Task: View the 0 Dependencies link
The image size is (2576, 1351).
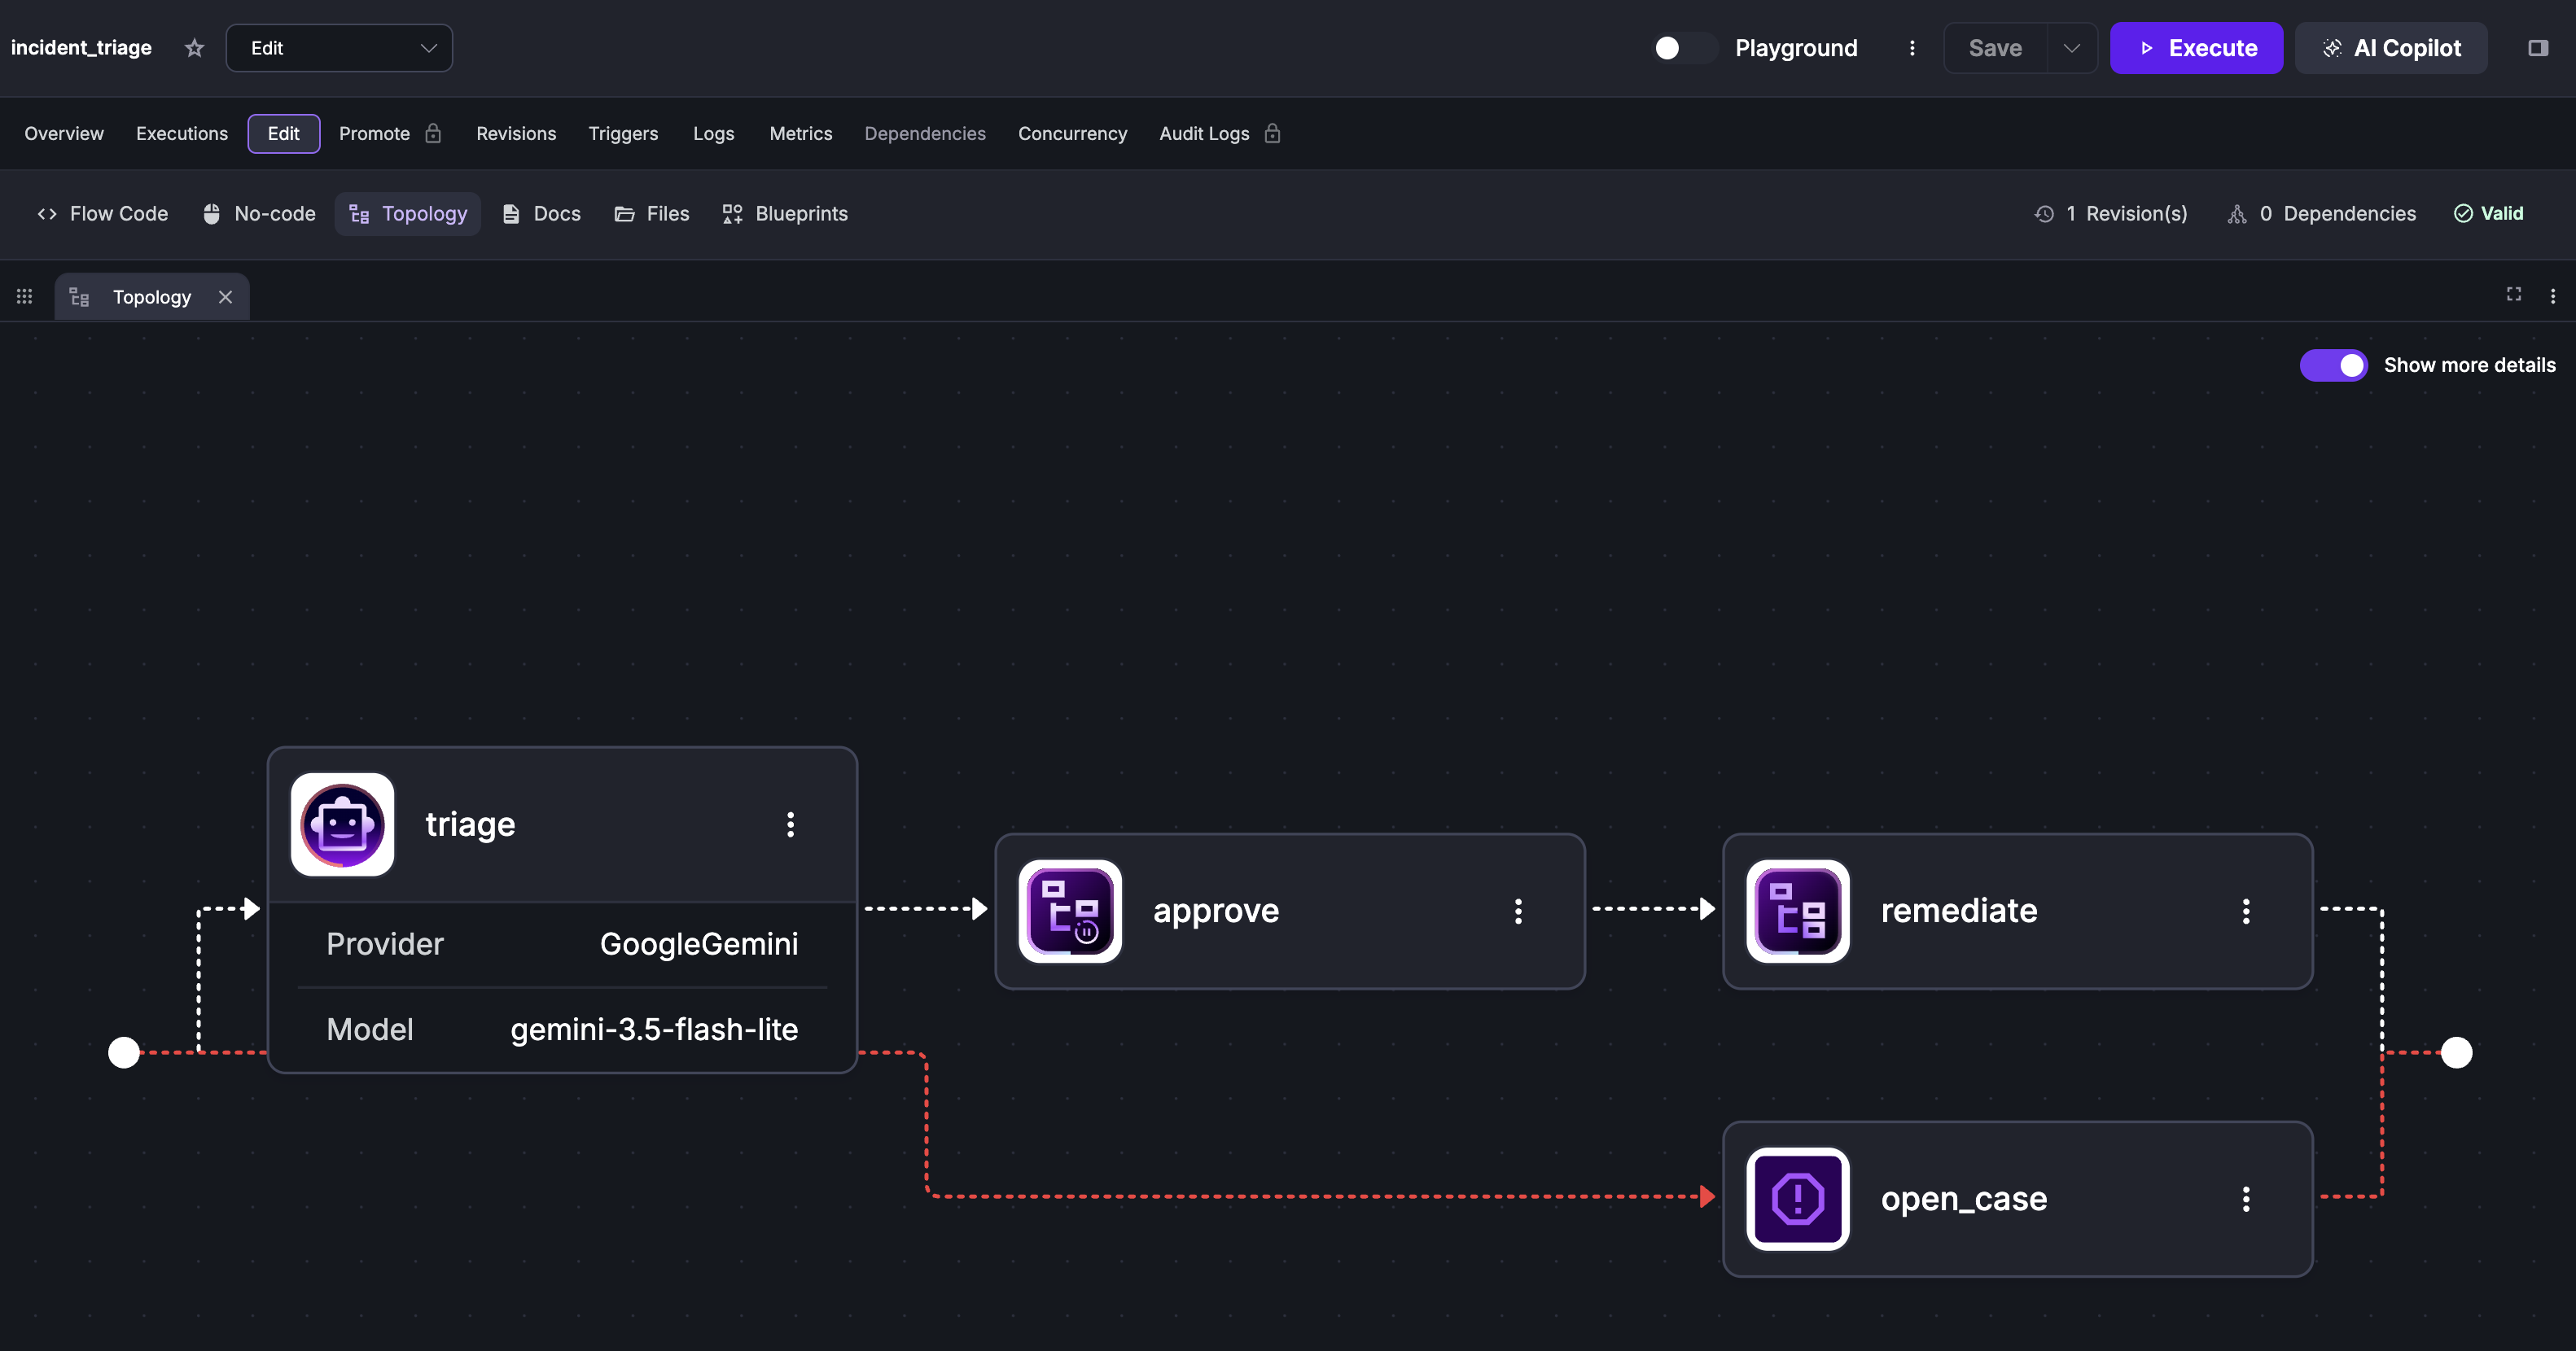Action: click(2322, 213)
